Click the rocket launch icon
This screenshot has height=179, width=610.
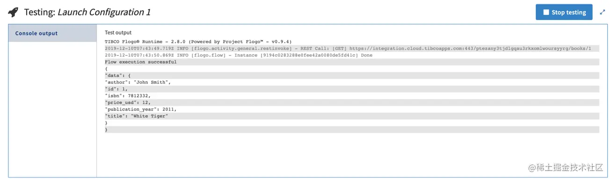(13, 12)
